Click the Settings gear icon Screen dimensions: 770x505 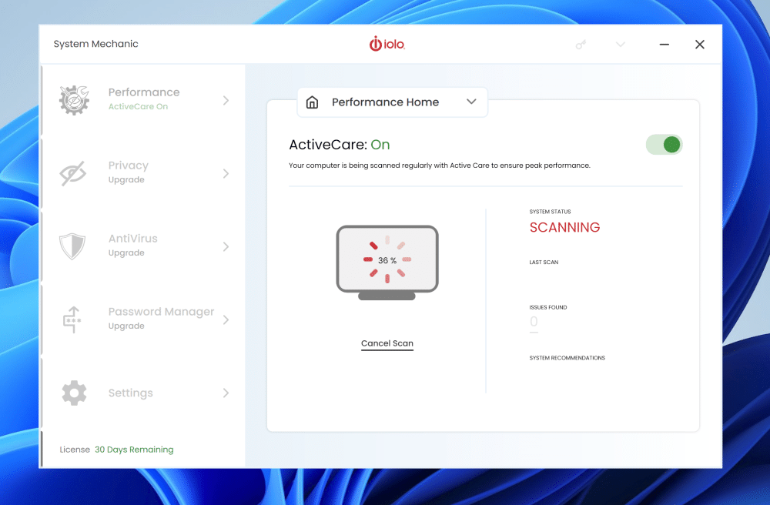pyautogui.click(x=74, y=393)
